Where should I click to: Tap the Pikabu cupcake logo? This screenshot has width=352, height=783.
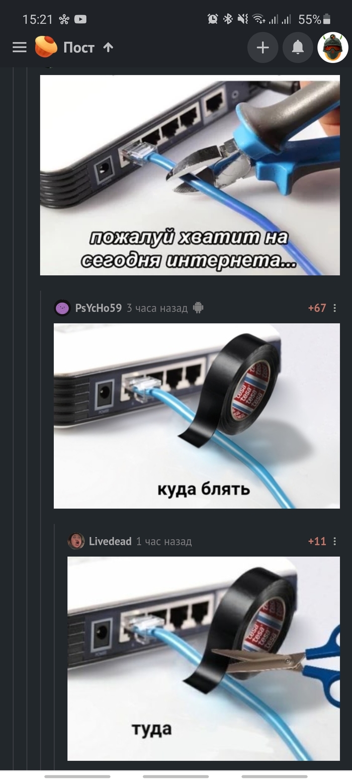(x=46, y=47)
